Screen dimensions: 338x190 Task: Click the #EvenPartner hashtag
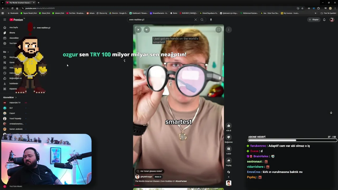pos(181,181)
